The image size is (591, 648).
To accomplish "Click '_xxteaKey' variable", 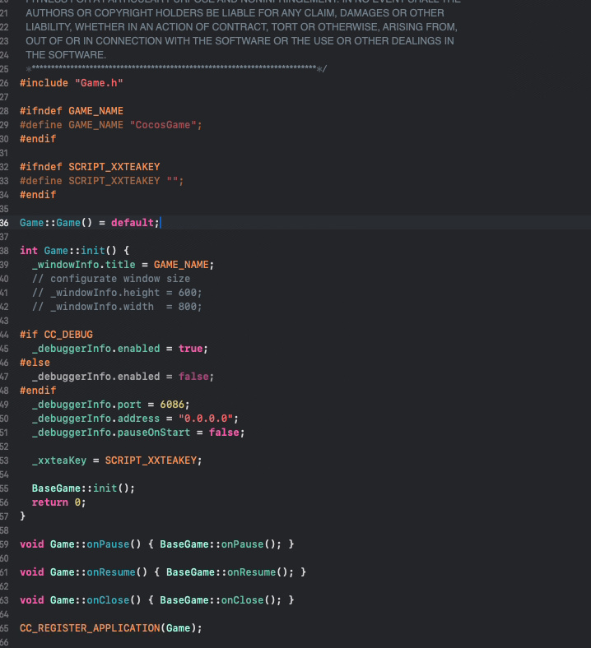I will coord(59,461).
